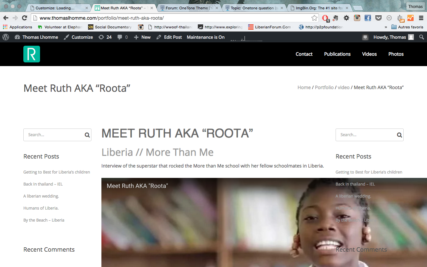Open the Thomas Lhomme site menu
This screenshot has width=427, height=267.
[x=36, y=37]
